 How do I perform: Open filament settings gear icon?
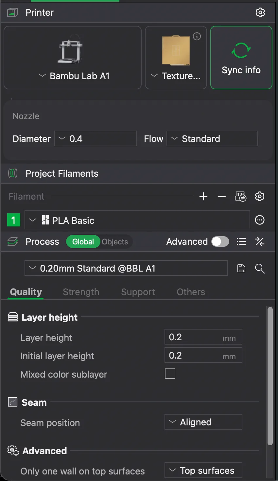click(260, 196)
